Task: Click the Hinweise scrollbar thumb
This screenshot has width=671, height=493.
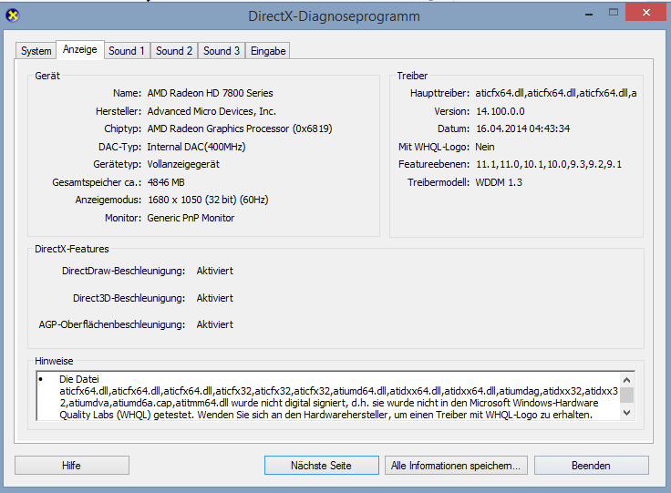Action: [x=627, y=395]
